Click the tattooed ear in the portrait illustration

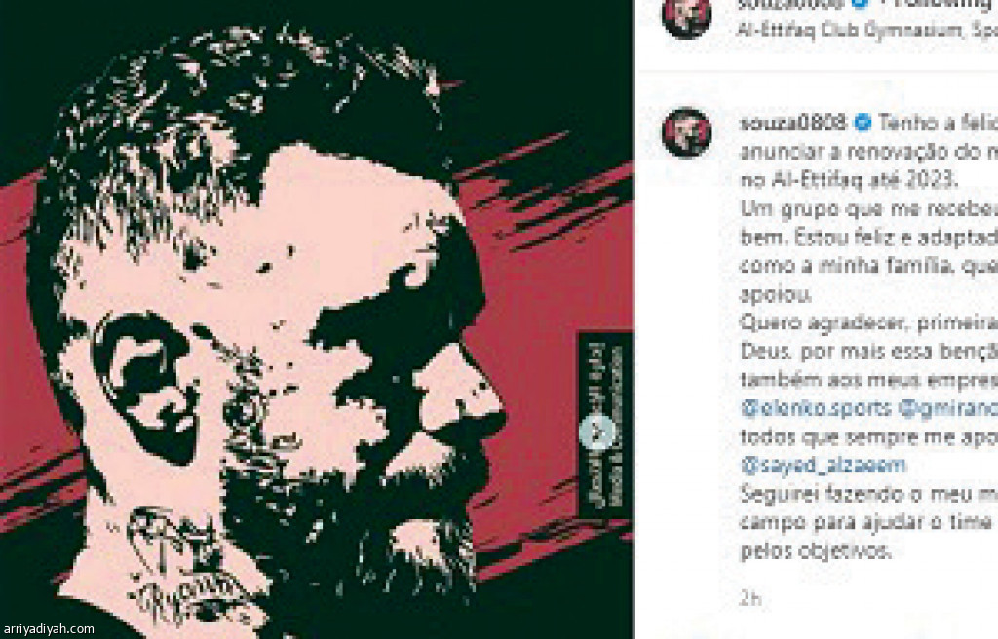click(145, 387)
